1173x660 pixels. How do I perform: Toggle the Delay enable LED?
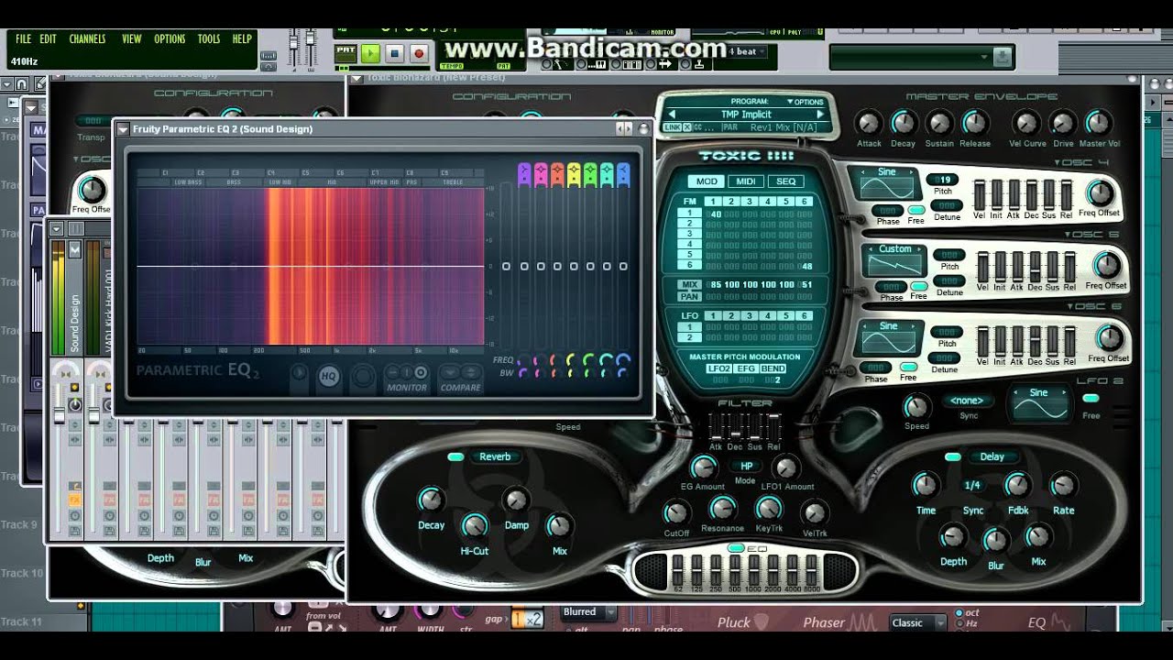tap(953, 456)
